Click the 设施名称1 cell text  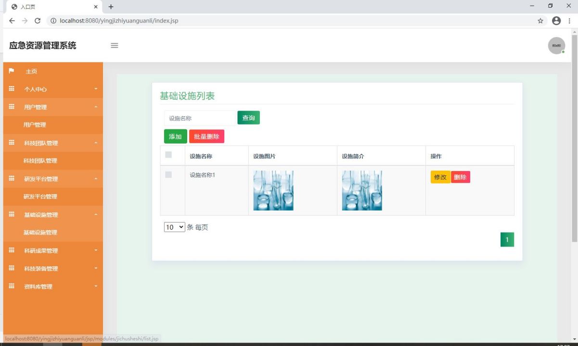coord(203,175)
